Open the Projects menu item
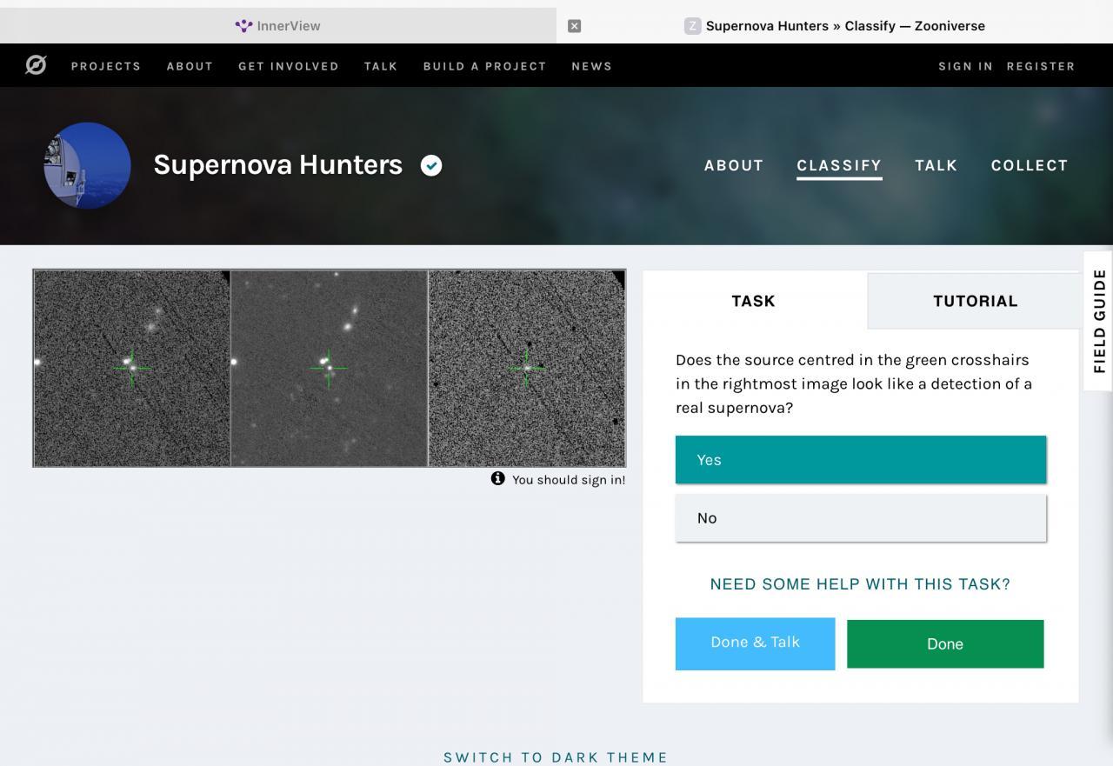 coord(106,66)
